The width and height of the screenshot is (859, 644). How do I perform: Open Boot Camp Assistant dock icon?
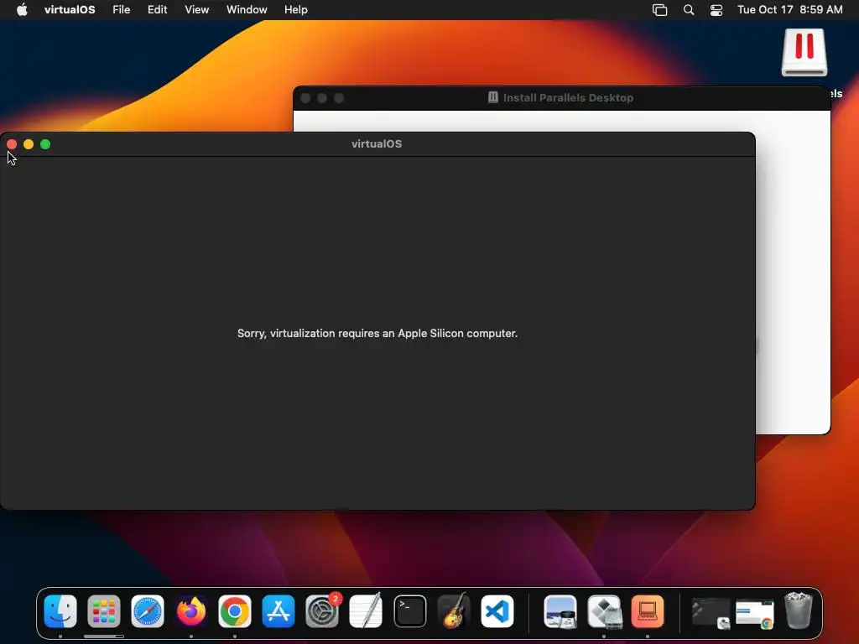pyautogui.click(x=604, y=611)
